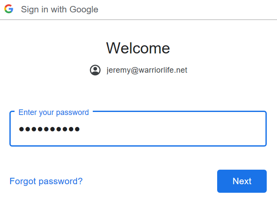
Task: Click the blue border of password field
Action: pyautogui.click(x=266, y=129)
